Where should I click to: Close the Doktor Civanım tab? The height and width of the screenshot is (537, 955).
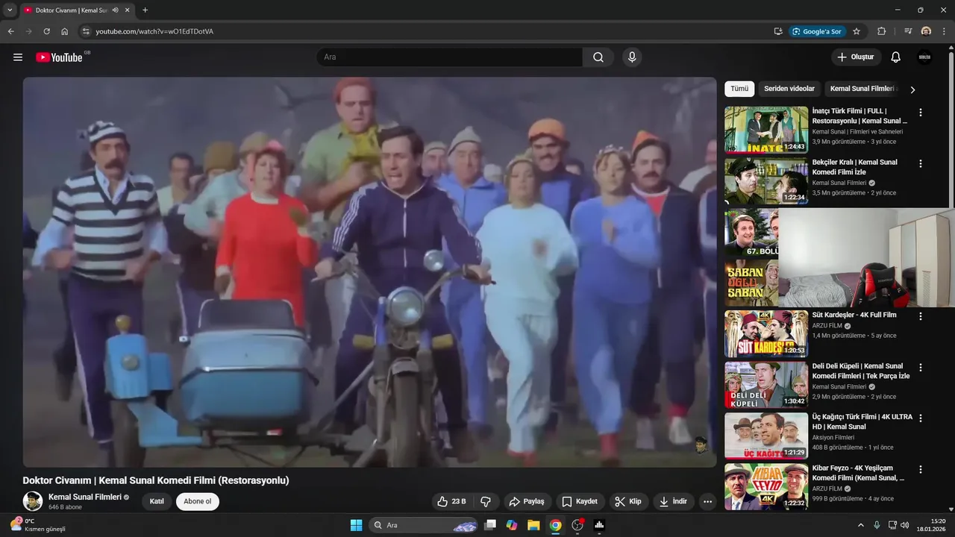(x=127, y=10)
